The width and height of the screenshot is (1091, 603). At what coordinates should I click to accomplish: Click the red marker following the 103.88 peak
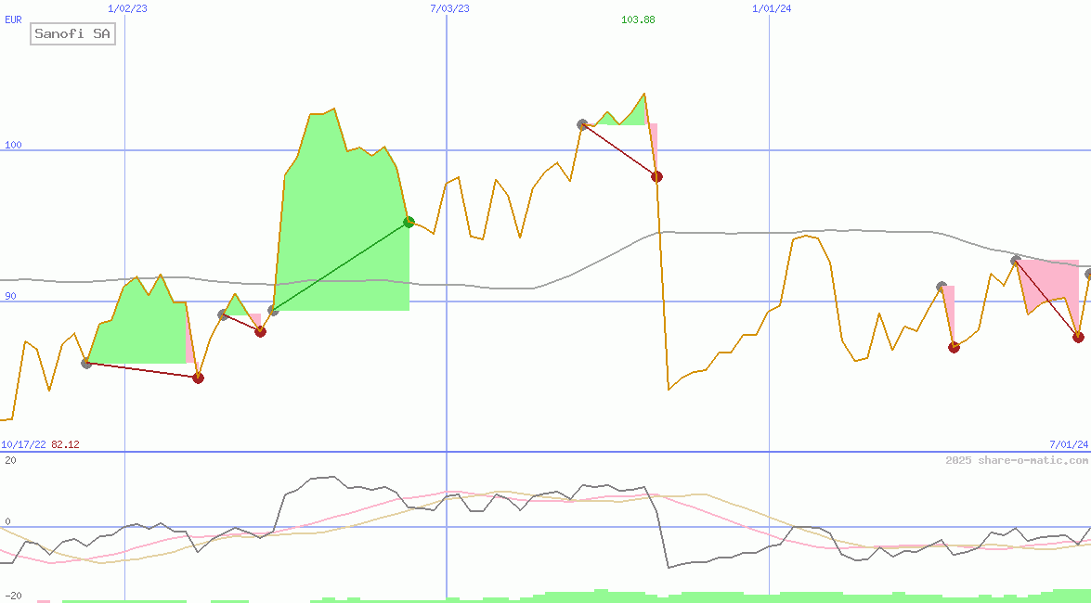coord(656,176)
